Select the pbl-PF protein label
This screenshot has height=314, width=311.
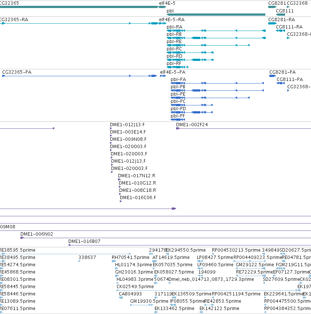coord(178,116)
